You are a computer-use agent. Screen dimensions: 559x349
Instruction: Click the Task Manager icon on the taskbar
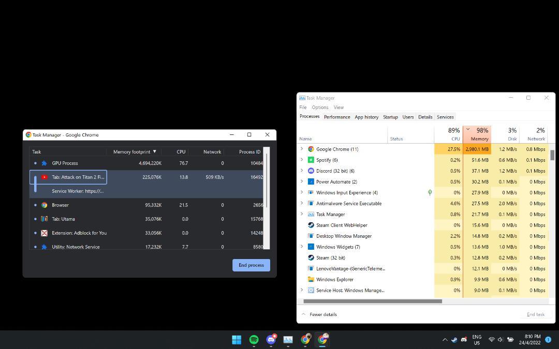pos(288,340)
